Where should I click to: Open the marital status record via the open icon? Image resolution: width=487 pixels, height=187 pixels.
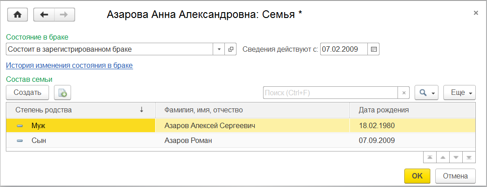231,49
